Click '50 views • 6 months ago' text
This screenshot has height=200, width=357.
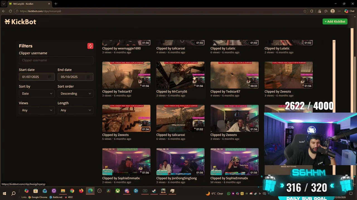(x=225, y=182)
